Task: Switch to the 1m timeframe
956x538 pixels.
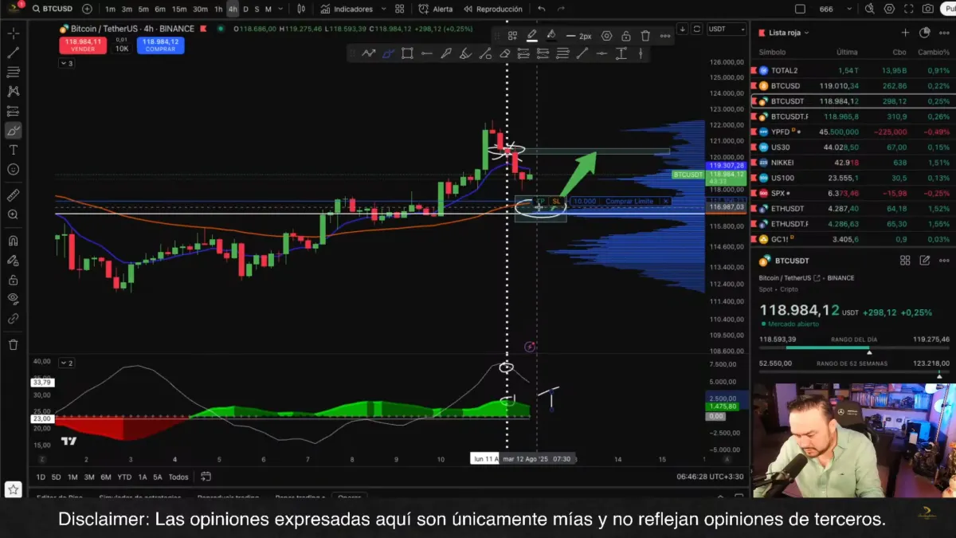Action: click(110, 9)
